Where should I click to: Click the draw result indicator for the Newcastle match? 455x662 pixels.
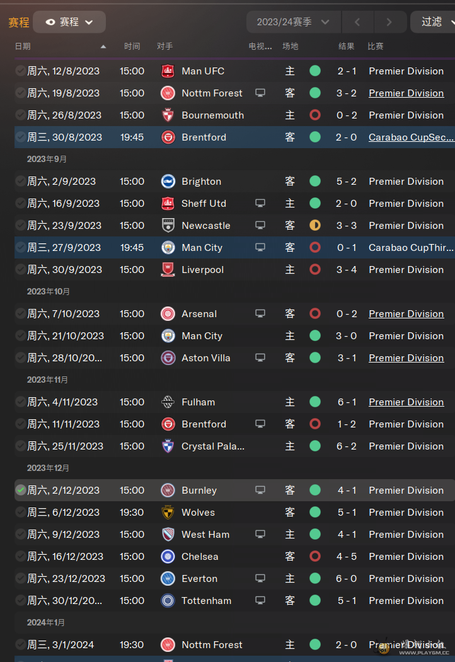315,226
